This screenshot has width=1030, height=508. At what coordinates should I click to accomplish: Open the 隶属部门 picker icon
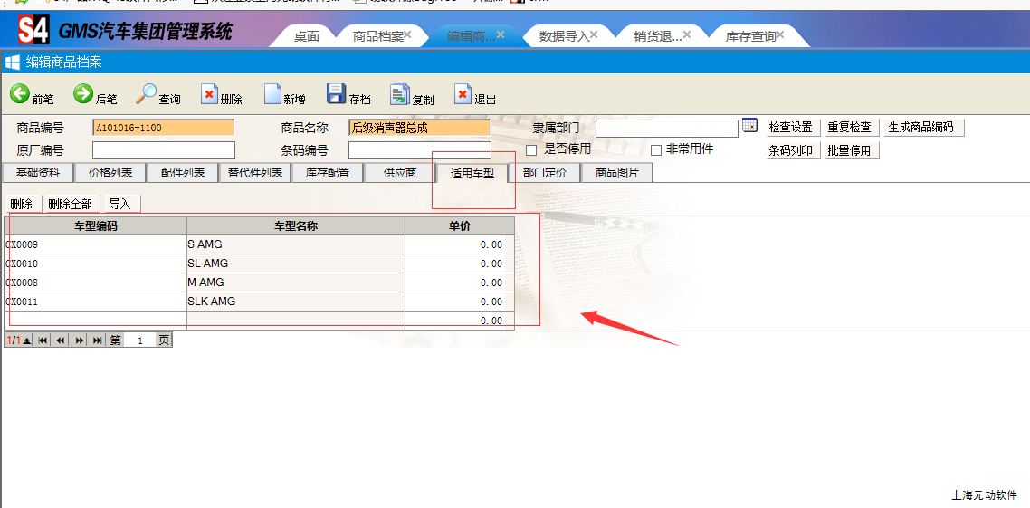click(749, 126)
